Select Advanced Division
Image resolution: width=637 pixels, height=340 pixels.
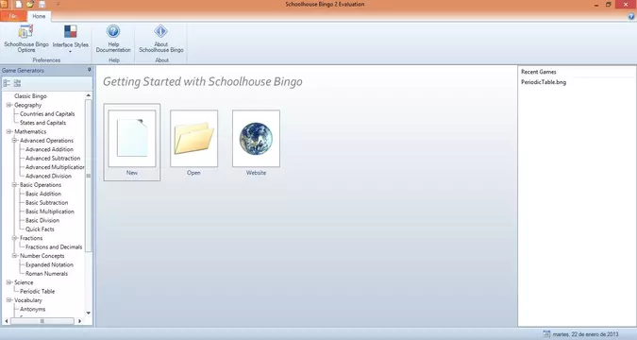coord(48,176)
